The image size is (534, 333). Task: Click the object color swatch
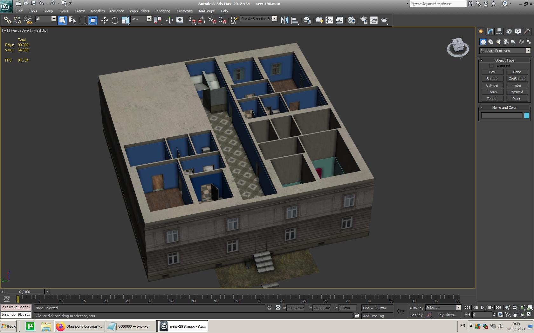click(526, 116)
